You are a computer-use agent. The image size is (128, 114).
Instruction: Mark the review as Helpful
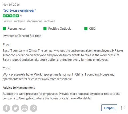[109, 108]
